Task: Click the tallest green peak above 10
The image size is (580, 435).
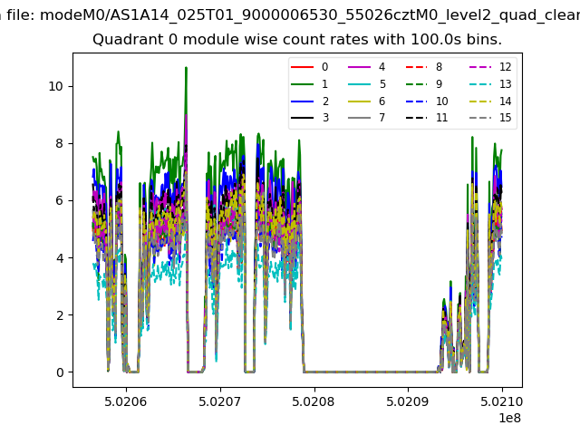Action: 186,69
